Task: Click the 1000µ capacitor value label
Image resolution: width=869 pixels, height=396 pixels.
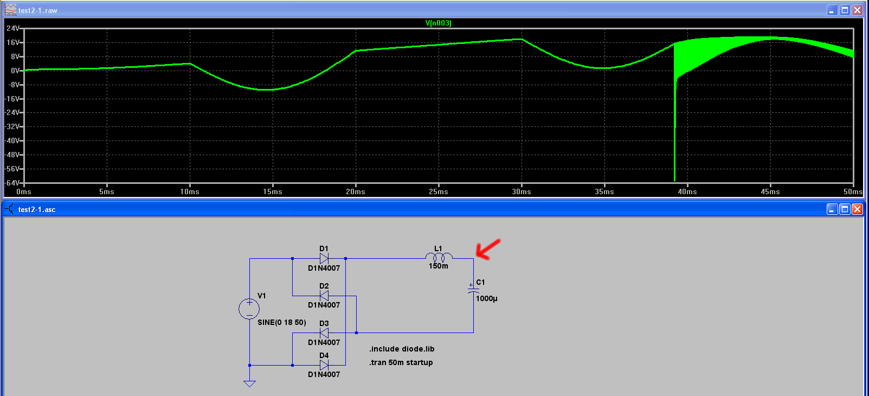Action: tap(487, 298)
